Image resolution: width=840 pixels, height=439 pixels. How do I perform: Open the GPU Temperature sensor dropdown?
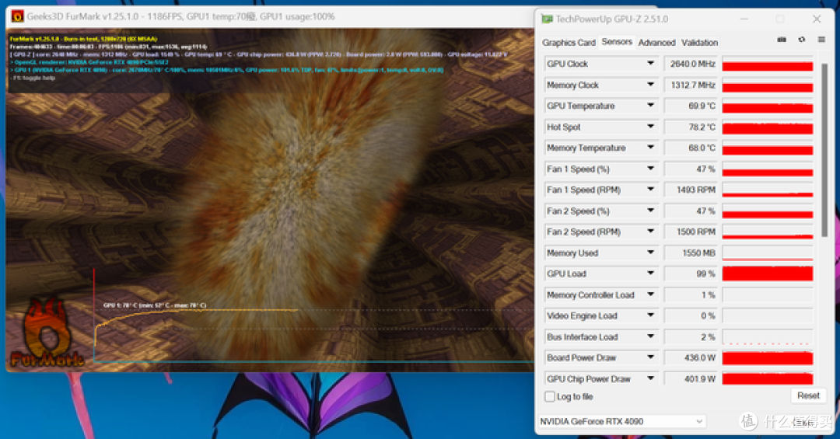coord(650,106)
